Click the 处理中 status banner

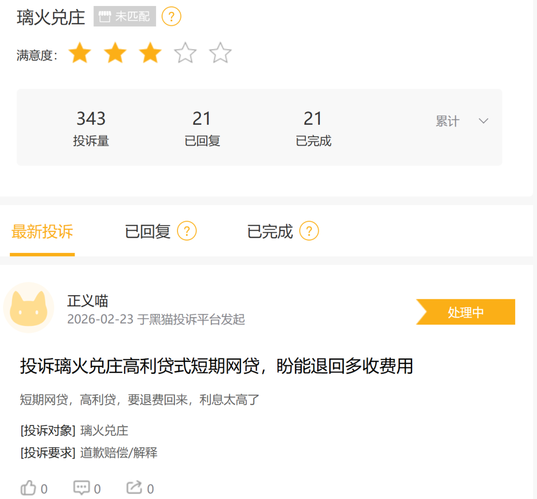point(465,312)
